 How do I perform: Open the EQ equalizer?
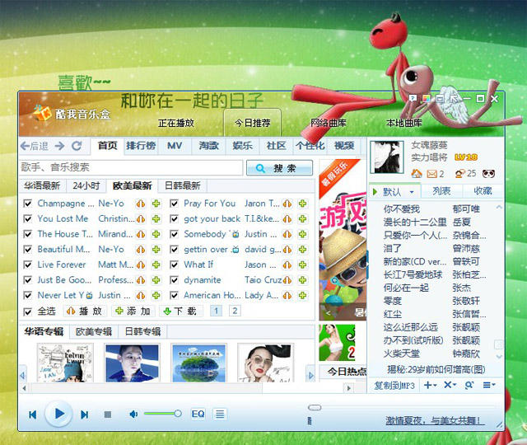[198, 414]
